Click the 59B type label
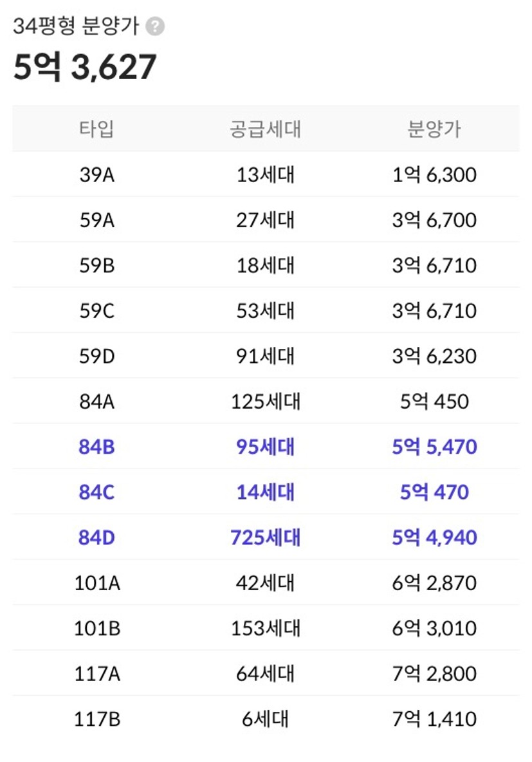 click(x=96, y=265)
